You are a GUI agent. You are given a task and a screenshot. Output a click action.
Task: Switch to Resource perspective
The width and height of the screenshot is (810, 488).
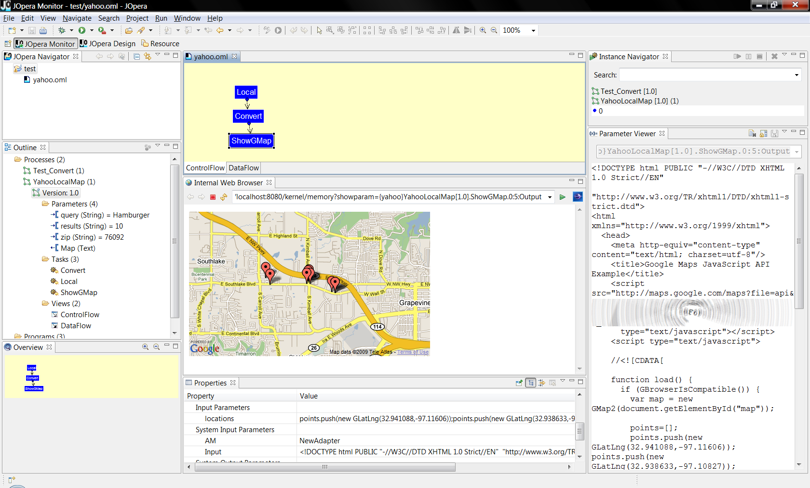160,44
